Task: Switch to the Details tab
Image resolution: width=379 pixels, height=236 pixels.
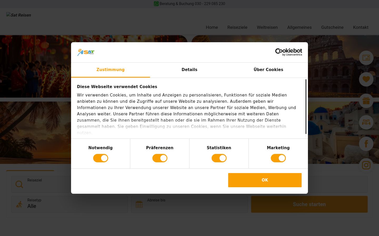Action: (189, 70)
